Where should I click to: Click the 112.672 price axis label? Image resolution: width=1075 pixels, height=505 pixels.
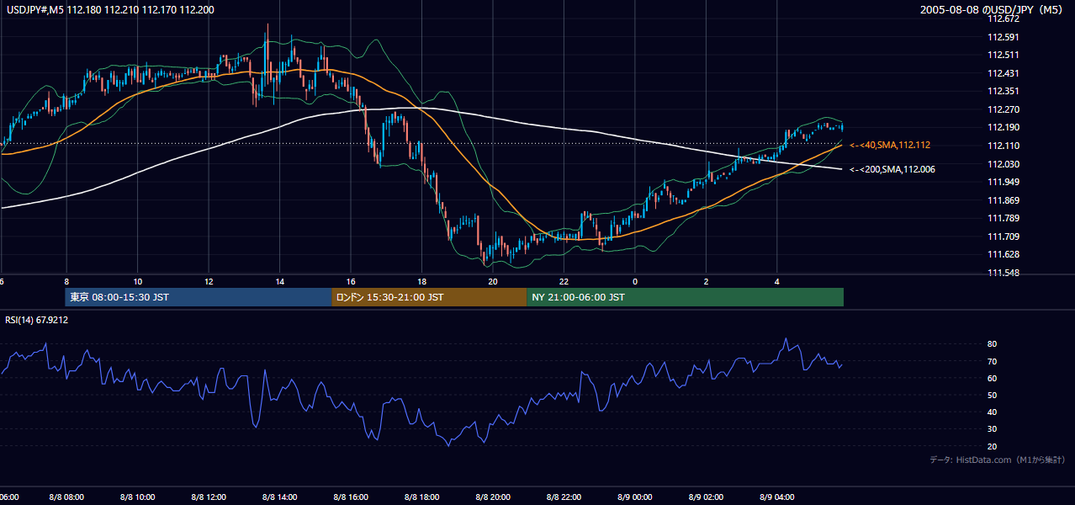[x=1003, y=19]
